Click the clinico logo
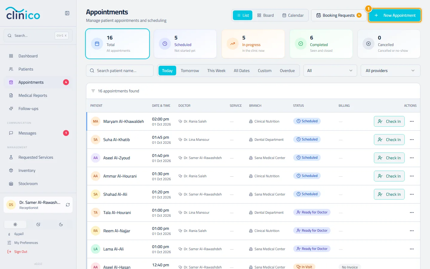The width and height of the screenshot is (430, 269). 23,13
